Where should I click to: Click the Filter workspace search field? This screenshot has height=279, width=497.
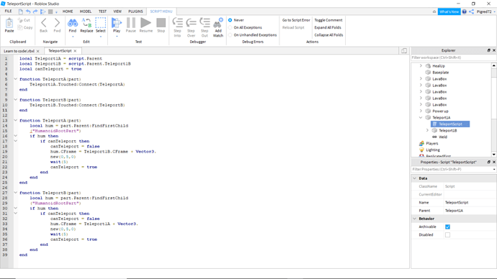[453, 58]
